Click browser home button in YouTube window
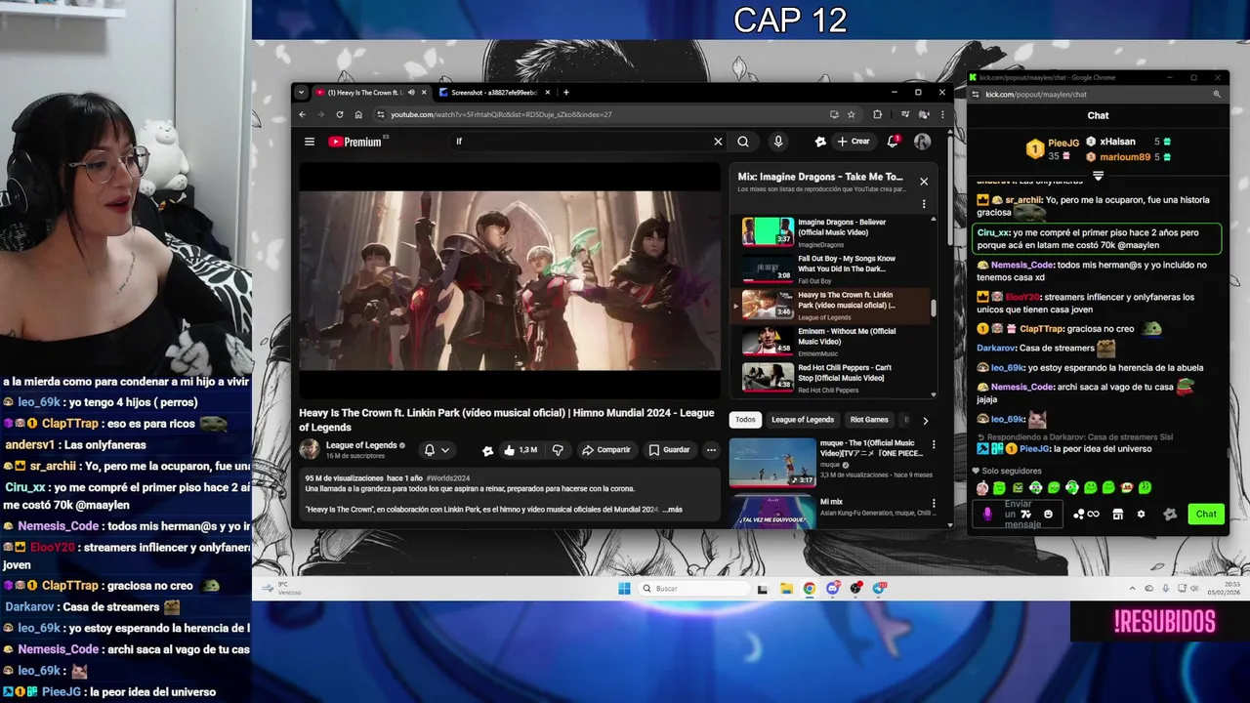 358,114
